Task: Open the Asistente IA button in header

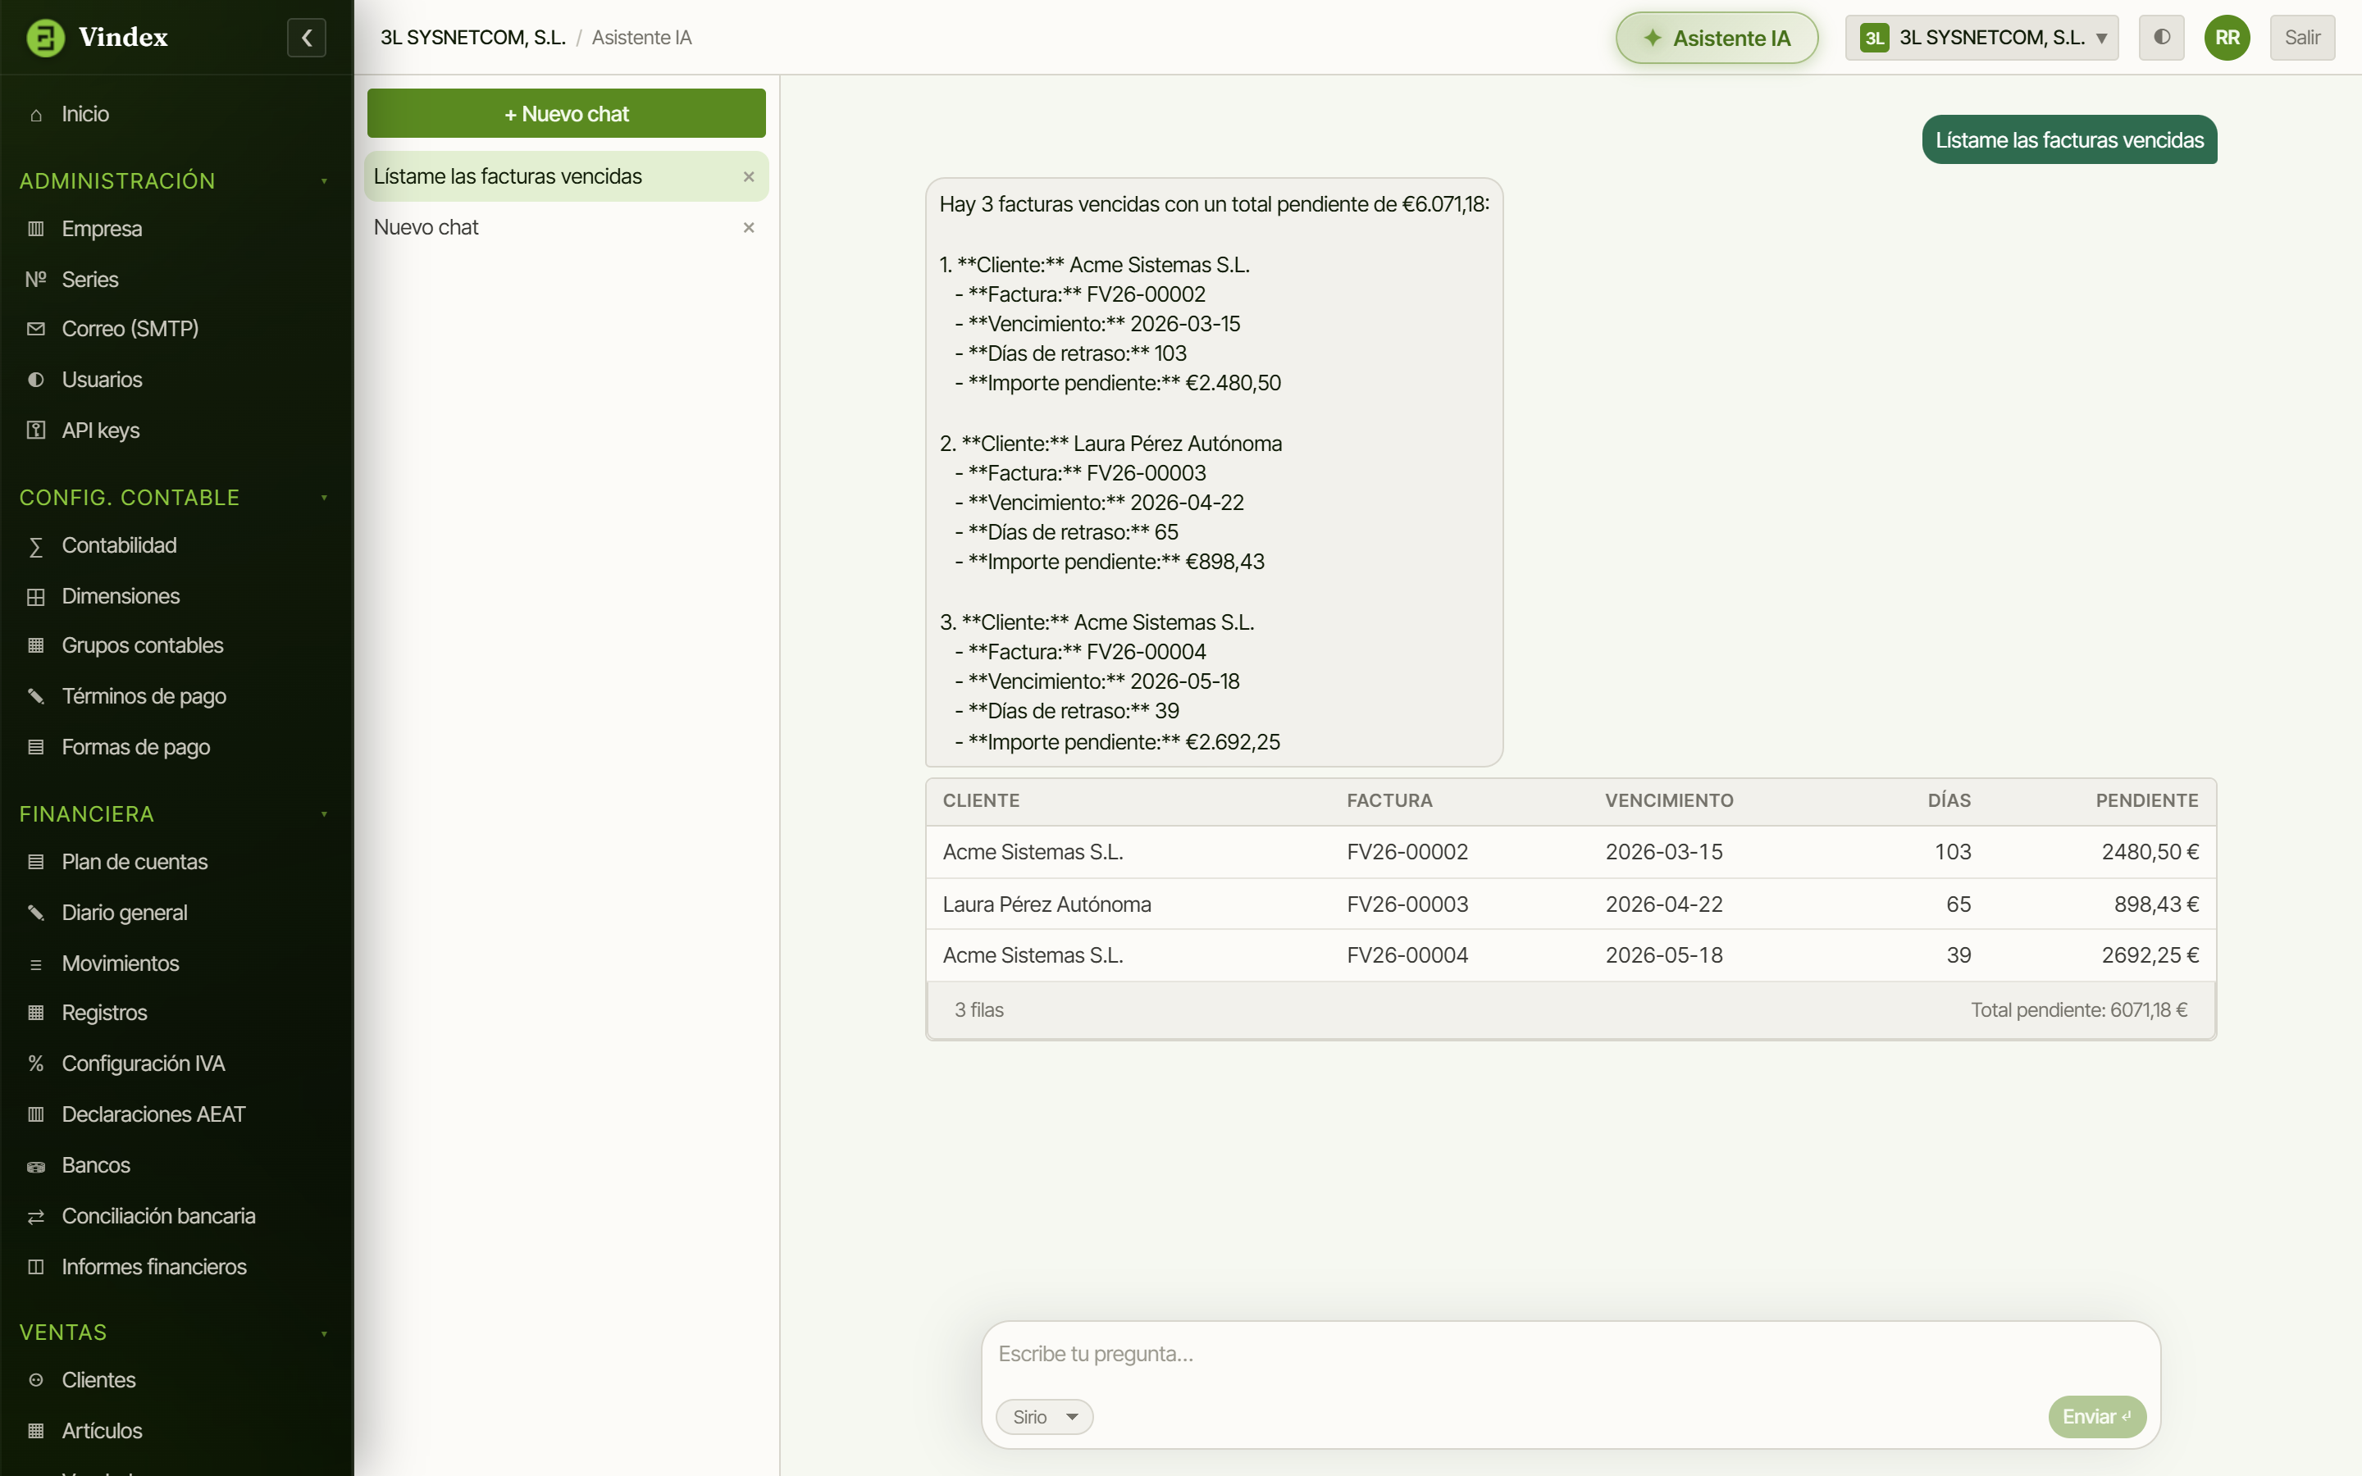Action: [x=1717, y=38]
